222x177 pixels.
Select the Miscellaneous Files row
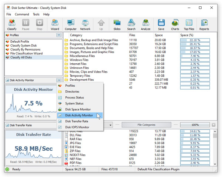[137, 56]
